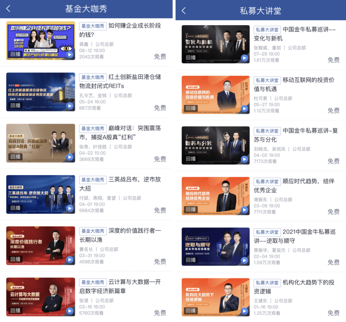The width and height of the screenshot is (346, 322).
Task: Tap play icon on 三英战吕布 thumbnail
Action: coord(70,208)
